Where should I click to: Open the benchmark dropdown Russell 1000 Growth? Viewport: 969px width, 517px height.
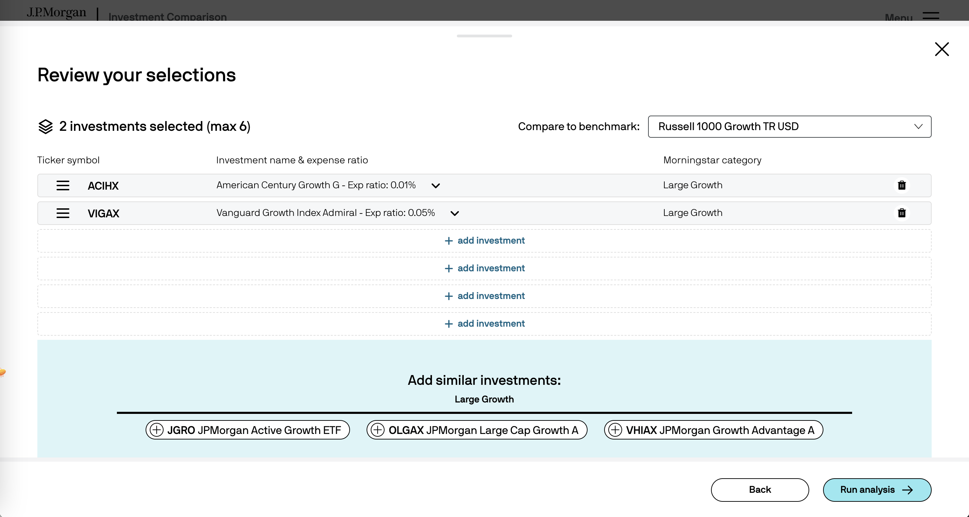click(x=789, y=127)
